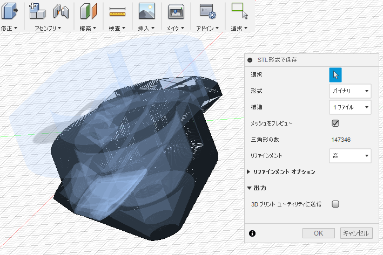Open the 構造 1ファイル dropdown
The image size is (383, 255).
click(x=350, y=107)
